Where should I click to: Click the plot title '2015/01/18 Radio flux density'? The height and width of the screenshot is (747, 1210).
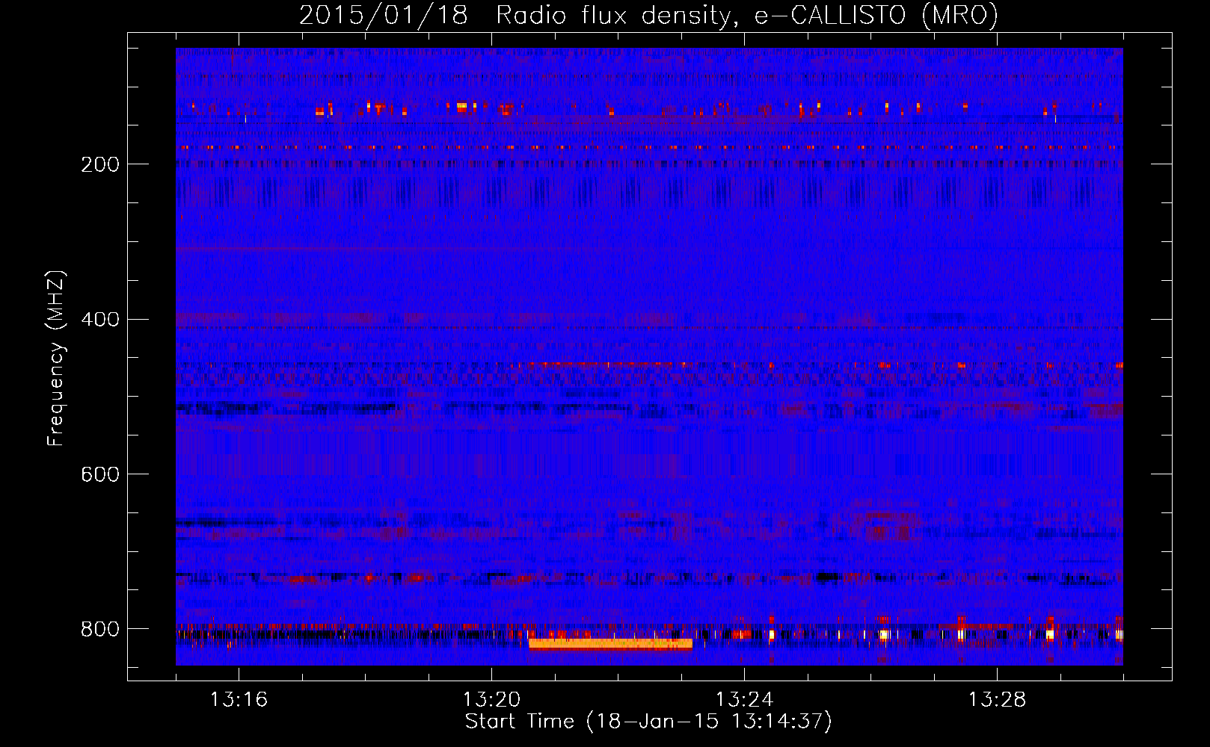coord(648,15)
